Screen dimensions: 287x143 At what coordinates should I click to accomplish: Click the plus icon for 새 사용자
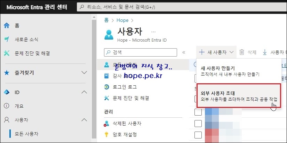[201, 52]
